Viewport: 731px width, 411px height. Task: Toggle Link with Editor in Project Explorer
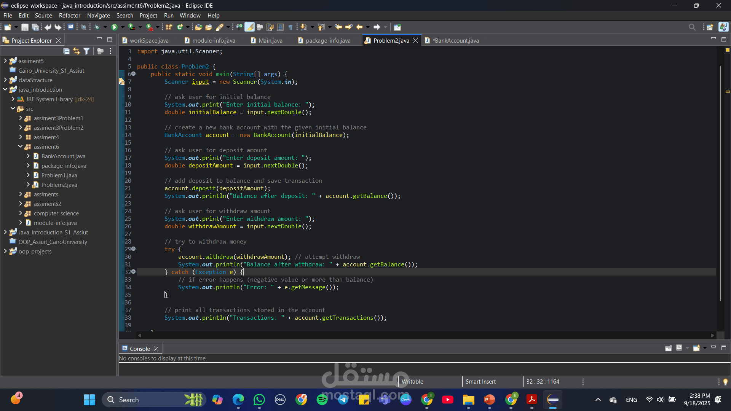(77, 51)
